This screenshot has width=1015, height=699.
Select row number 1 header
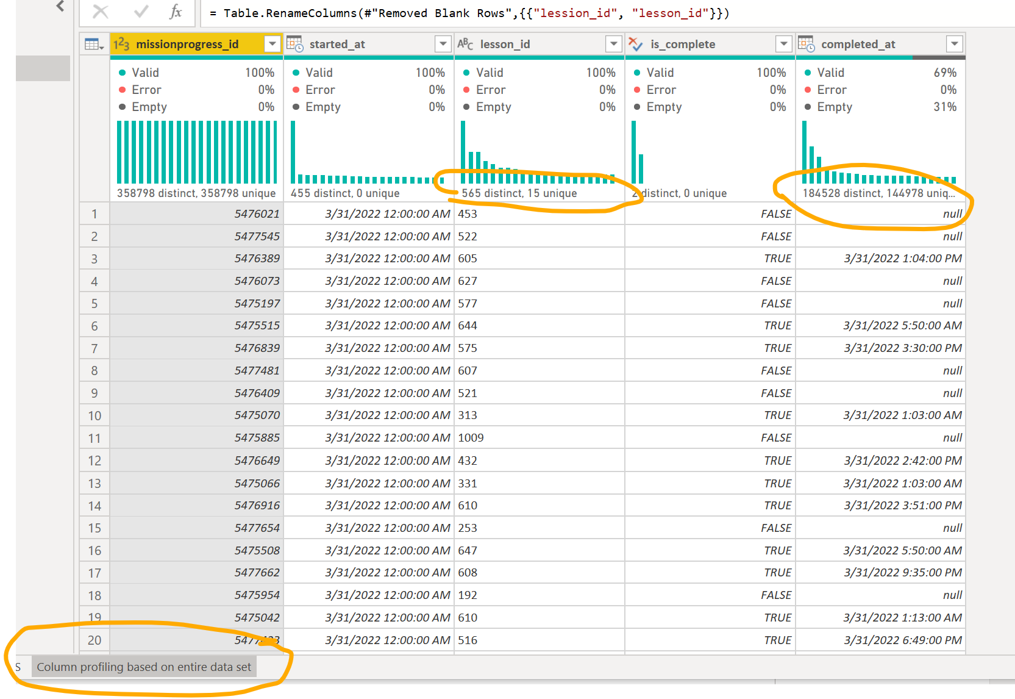(94, 214)
